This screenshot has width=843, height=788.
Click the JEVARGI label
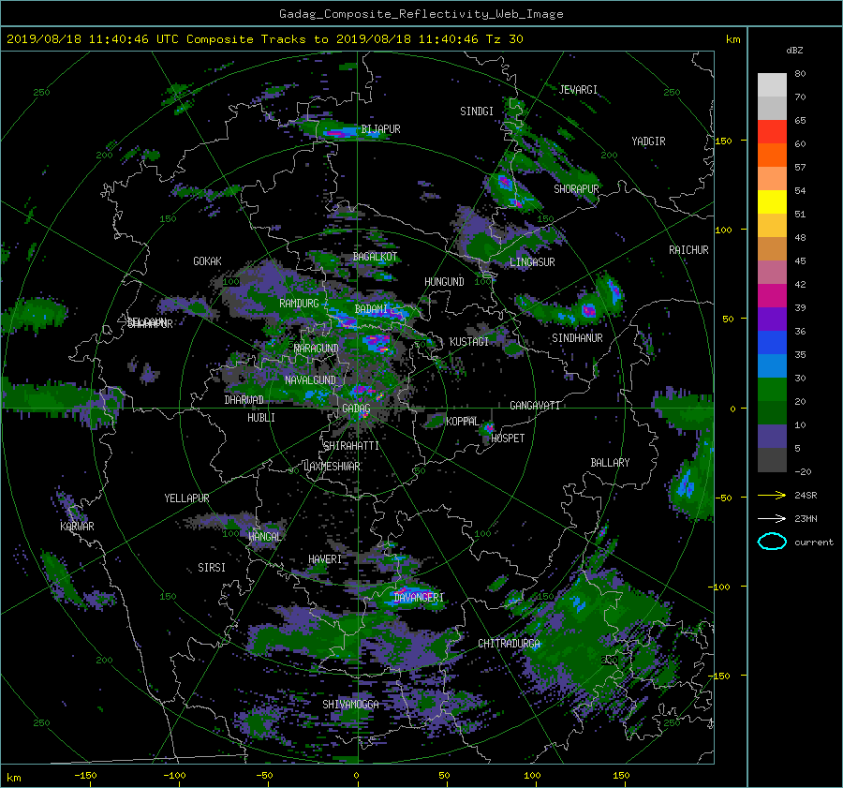click(x=578, y=90)
